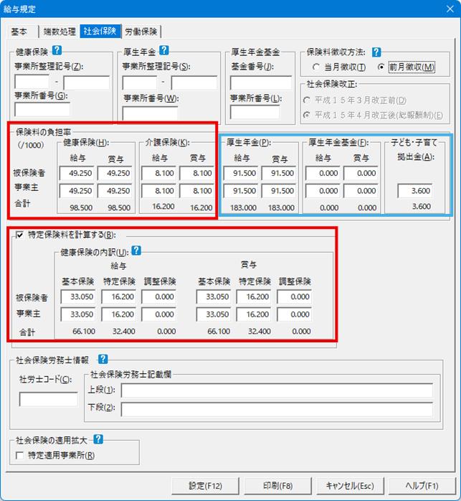
Task: Click 子ども・子育て拠出金 rate field
Action: 417,191
